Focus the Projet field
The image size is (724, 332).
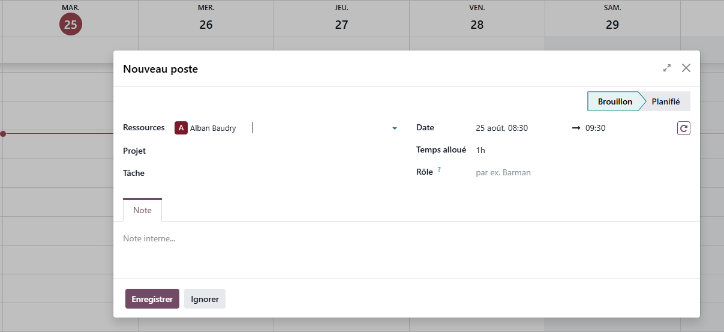[286, 151]
